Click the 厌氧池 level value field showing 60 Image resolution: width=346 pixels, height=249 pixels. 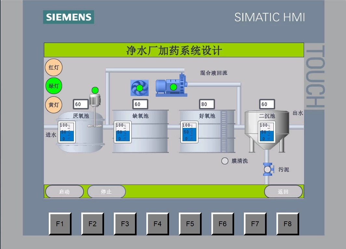81,104
